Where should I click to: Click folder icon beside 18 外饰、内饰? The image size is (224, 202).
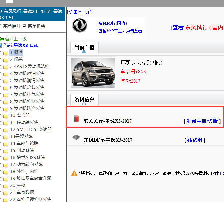6,172
